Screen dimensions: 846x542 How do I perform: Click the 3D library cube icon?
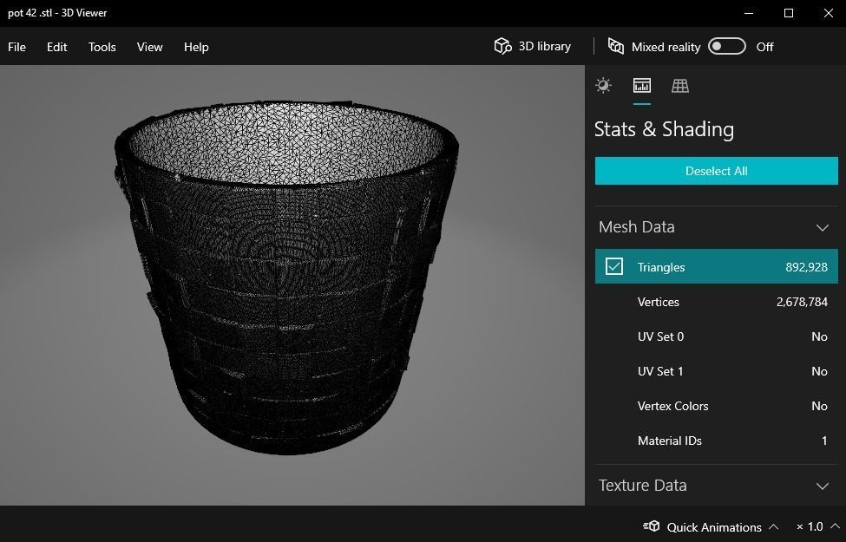tap(502, 47)
